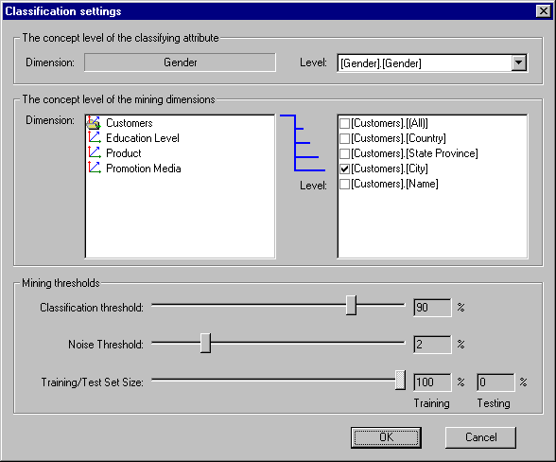
Task: Select the Customers dimension icon
Action: 94,122
